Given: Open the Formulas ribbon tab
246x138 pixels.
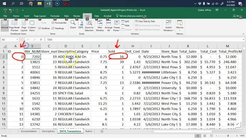Looking at the screenshot, I should pyautogui.click(x=55, y=16).
